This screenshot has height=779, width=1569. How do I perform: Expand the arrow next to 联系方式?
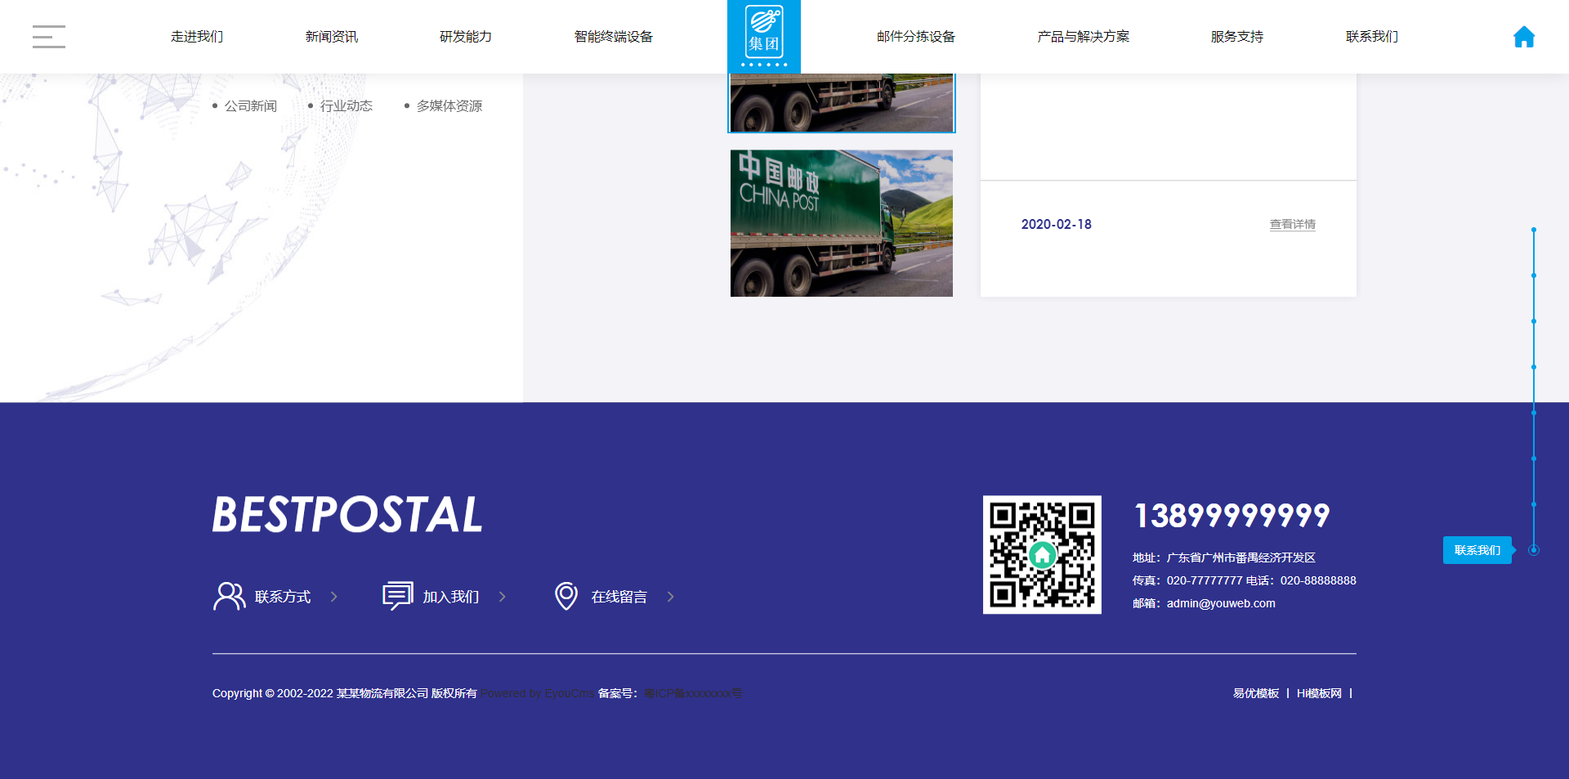(x=333, y=597)
